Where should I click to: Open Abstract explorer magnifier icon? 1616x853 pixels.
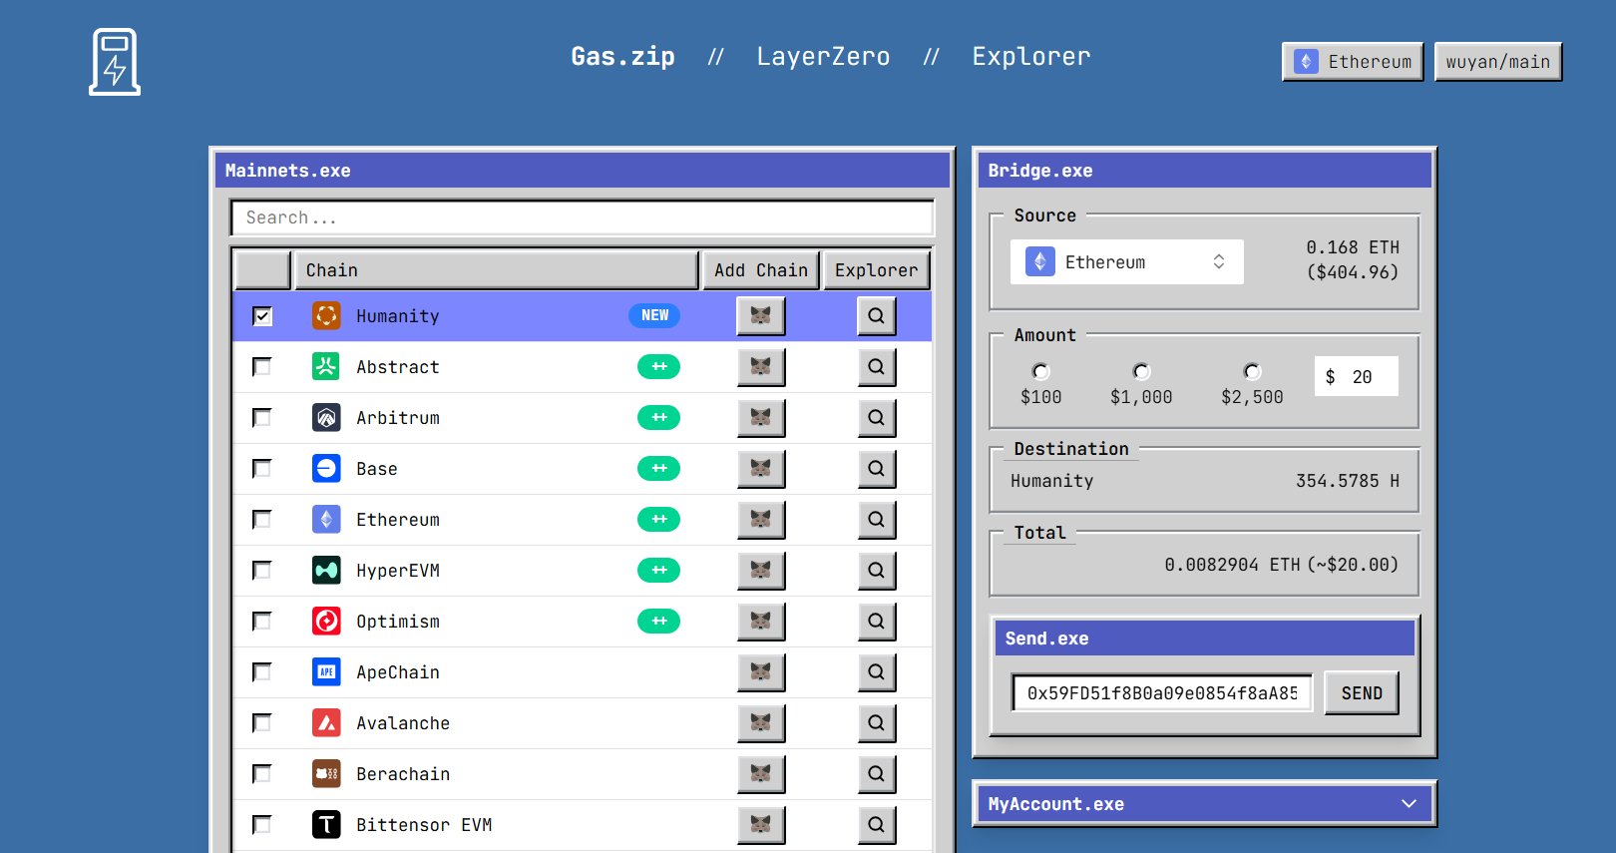click(876, 367)
